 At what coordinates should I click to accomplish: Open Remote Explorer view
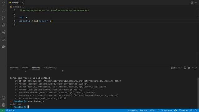tap(3, 40)
